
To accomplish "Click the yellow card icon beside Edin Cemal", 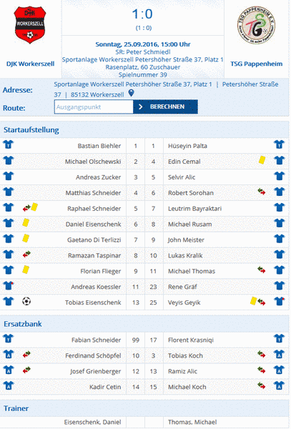I will point(262,160).
